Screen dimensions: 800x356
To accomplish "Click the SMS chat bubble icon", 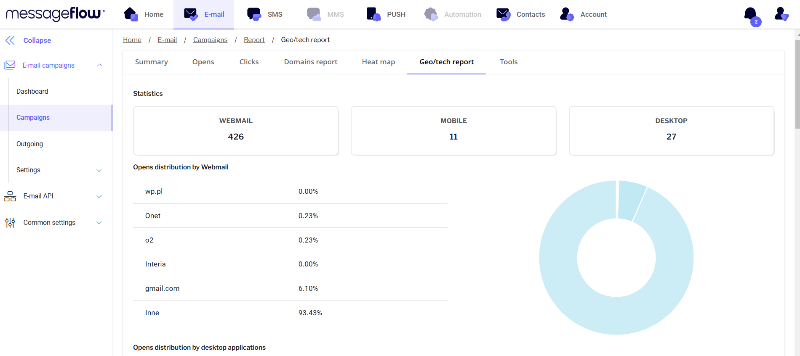I will click(254, 14).
